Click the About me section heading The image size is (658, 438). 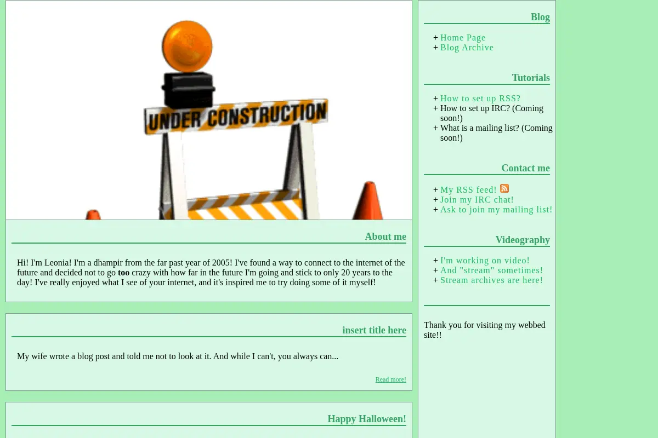pos(385,237)
